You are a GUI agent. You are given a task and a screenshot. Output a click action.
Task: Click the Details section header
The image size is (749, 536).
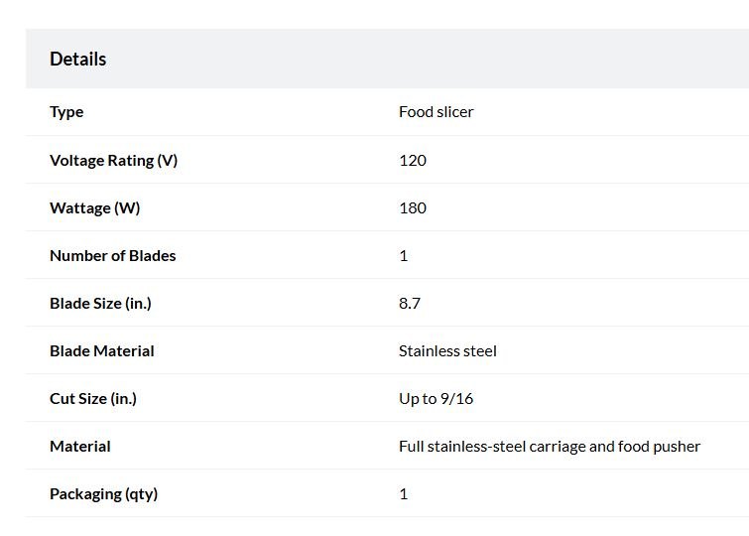click(77, 59)
